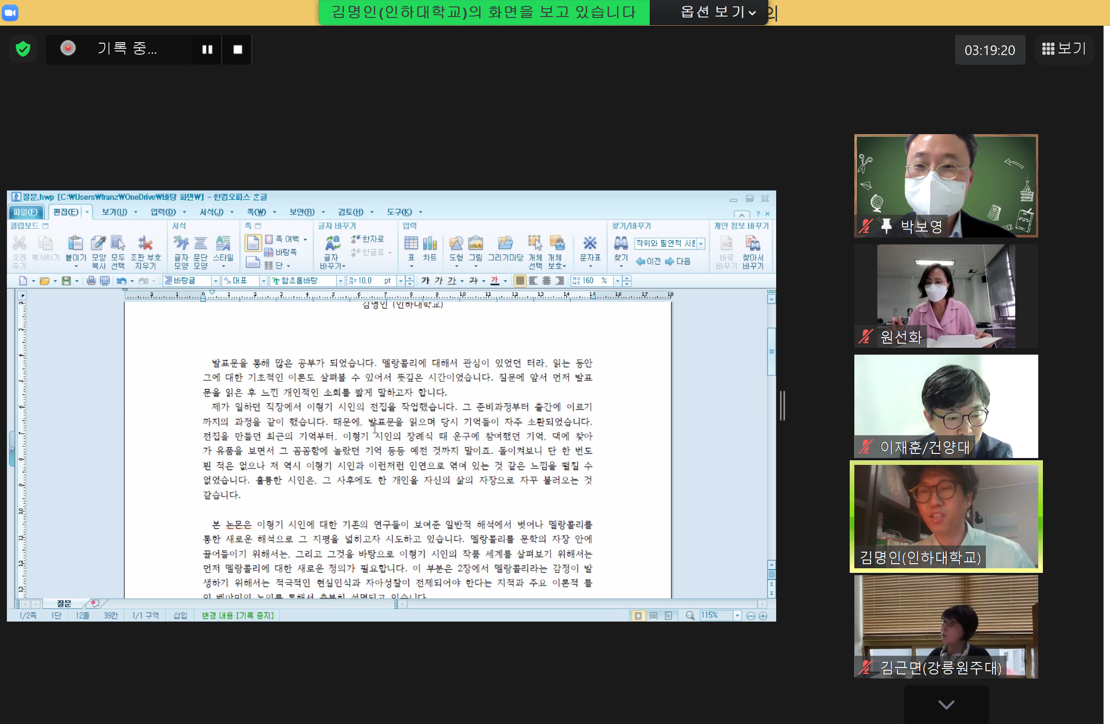
Task: Select the 이재훈/건양대 participant video
Action: coord(946,406)
